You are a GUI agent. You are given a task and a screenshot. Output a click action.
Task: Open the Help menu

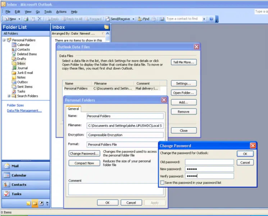(x=74, y=12)
